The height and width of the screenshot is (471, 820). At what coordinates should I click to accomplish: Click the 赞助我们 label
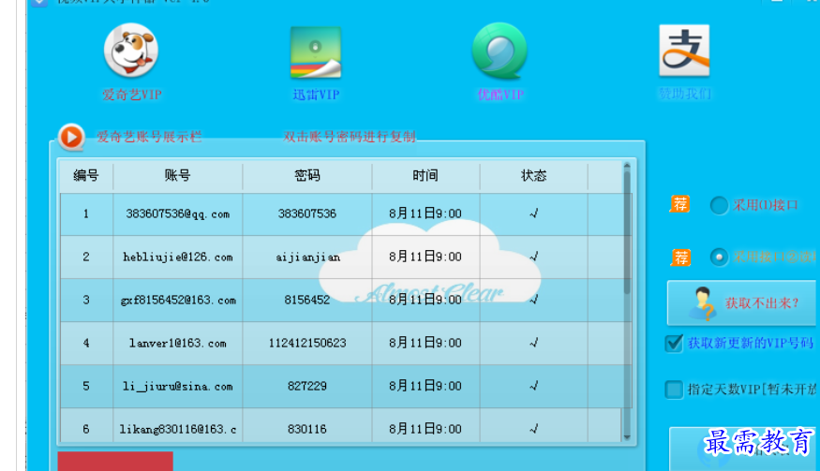(x=684, y=94)
